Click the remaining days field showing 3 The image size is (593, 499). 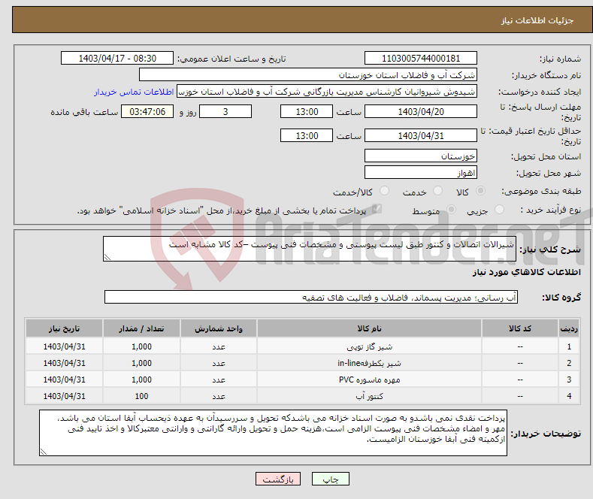(225, 111)
